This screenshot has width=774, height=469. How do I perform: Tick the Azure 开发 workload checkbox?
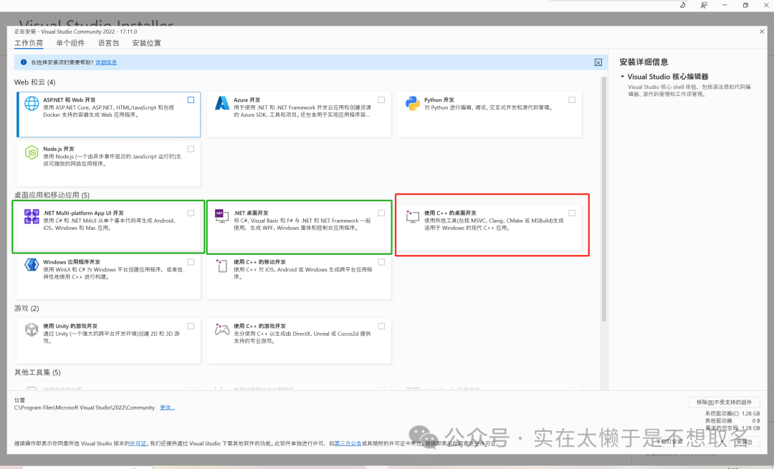(x=381, y=100)
